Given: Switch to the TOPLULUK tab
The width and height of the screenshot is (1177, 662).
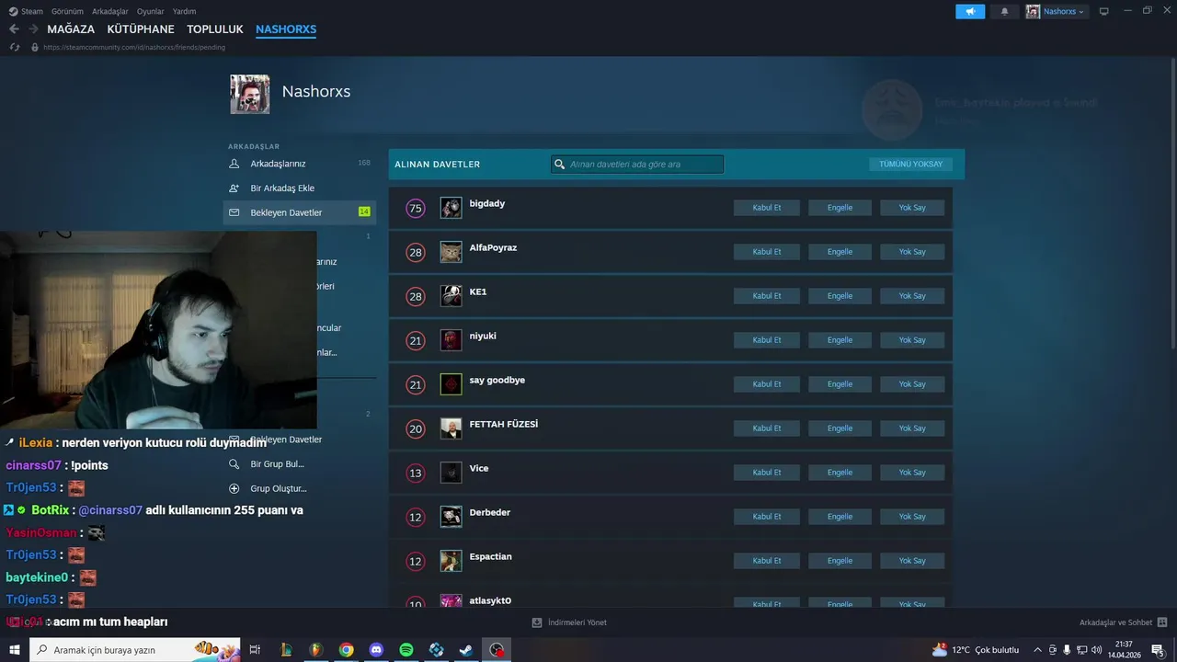Looking at the screenshot, I should point(215,29).
